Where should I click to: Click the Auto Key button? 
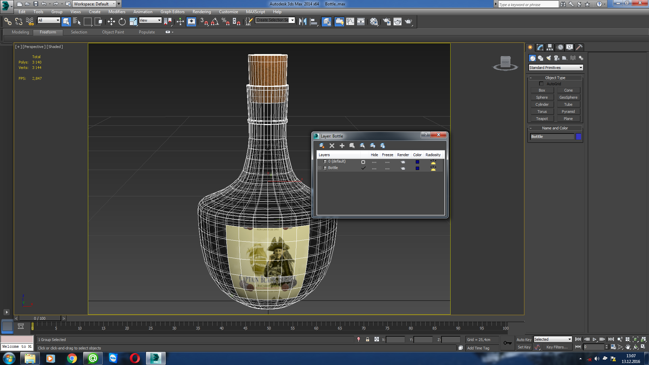click(x=524, y=339)
